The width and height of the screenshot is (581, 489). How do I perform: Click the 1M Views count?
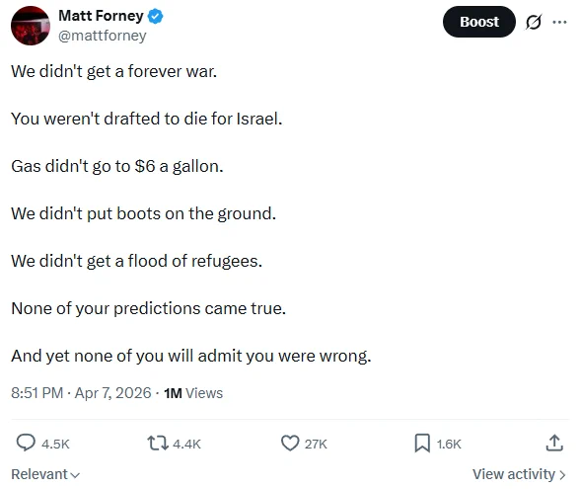[x=193, y=393]
